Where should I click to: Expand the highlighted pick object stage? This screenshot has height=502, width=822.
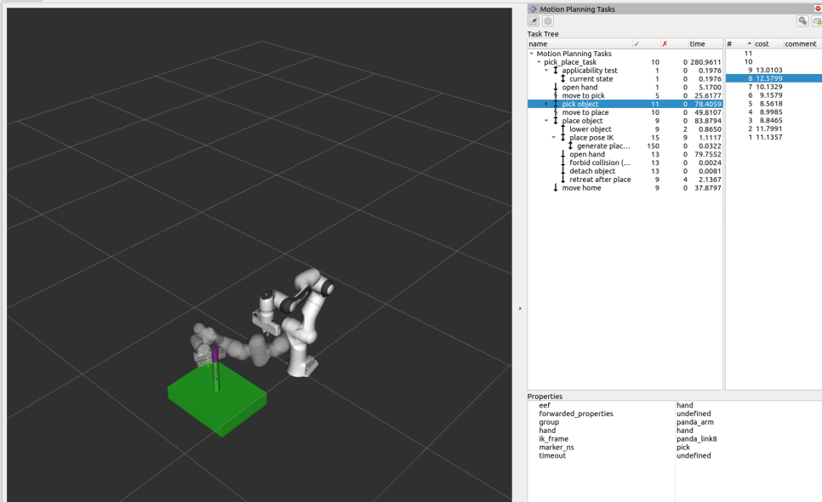coord(546,103)
